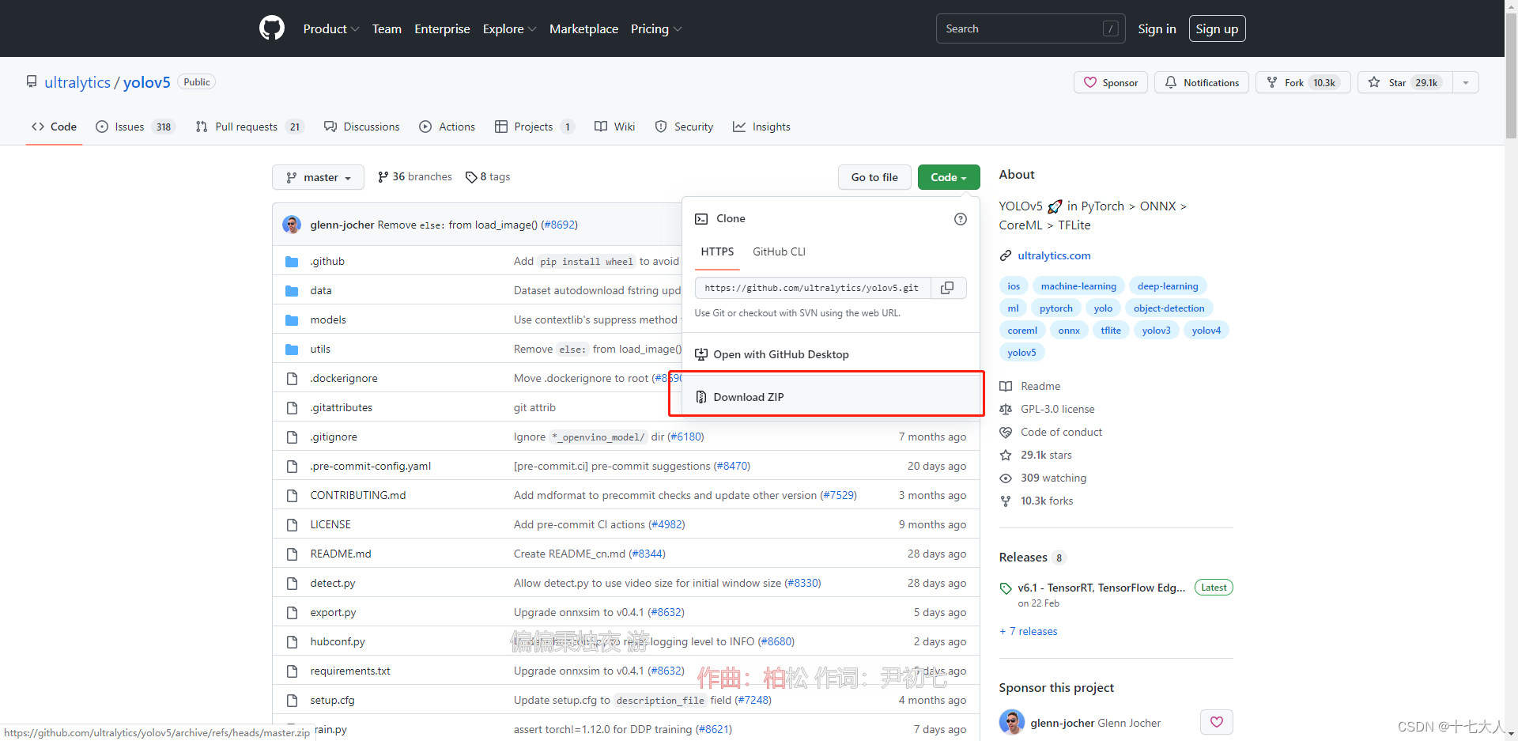Click the fork icon beside 10.3k forks
1518x741 pixels.
point(1006,501)
